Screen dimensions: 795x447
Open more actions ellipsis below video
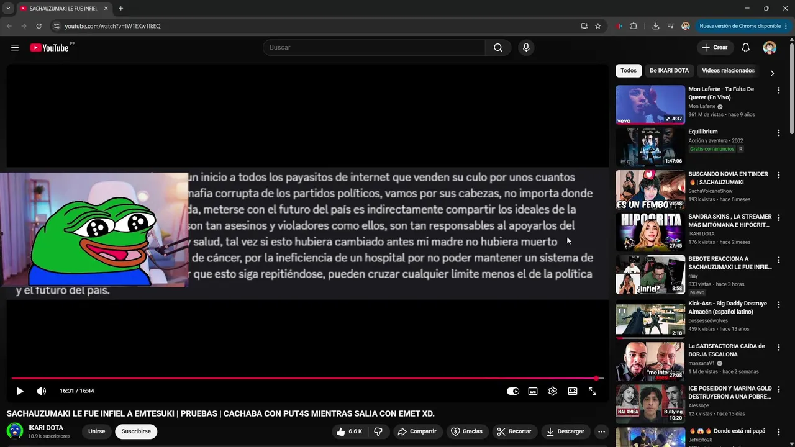601,431
